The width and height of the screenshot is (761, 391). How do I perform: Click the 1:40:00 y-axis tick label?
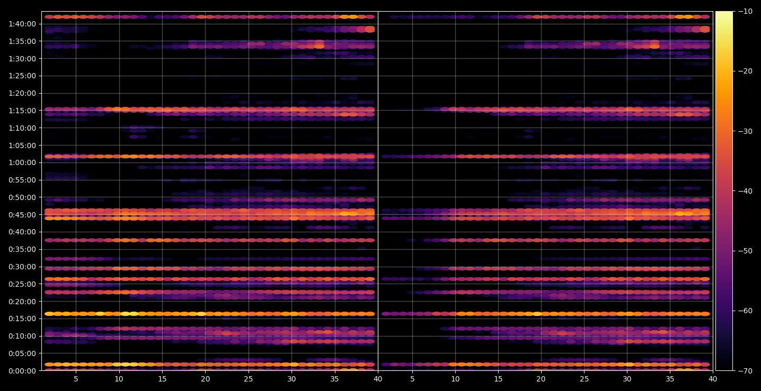tap(22, 24)
